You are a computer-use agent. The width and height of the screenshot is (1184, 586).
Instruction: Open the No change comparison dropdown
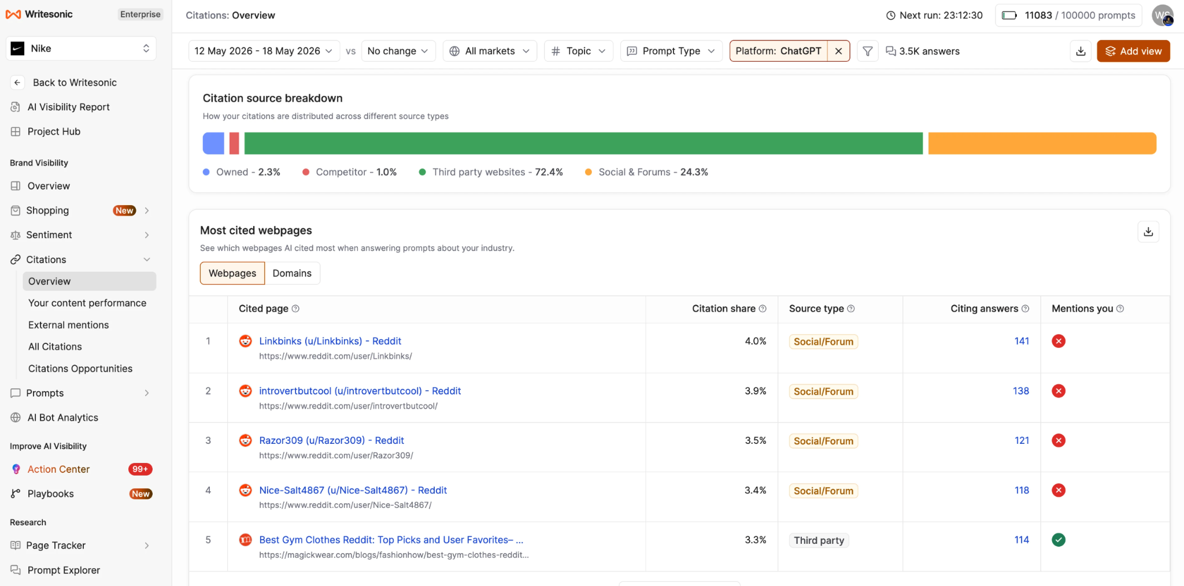[398, 51]
